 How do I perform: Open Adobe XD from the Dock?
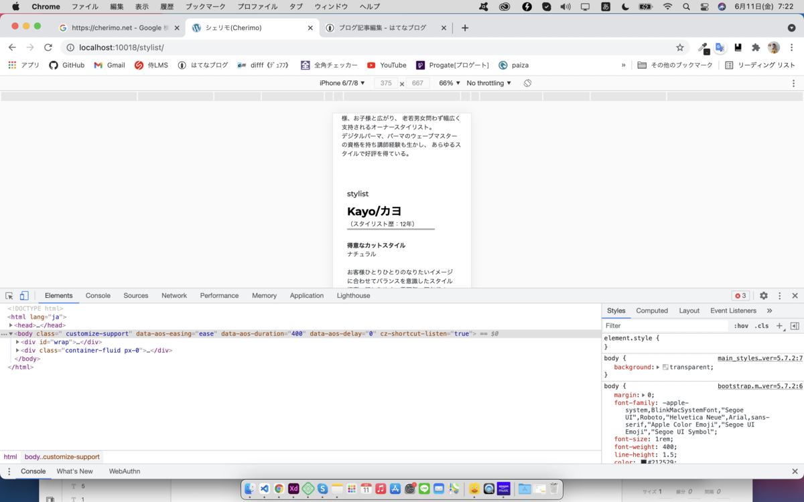pyautogui.click(x=293, y=489)
